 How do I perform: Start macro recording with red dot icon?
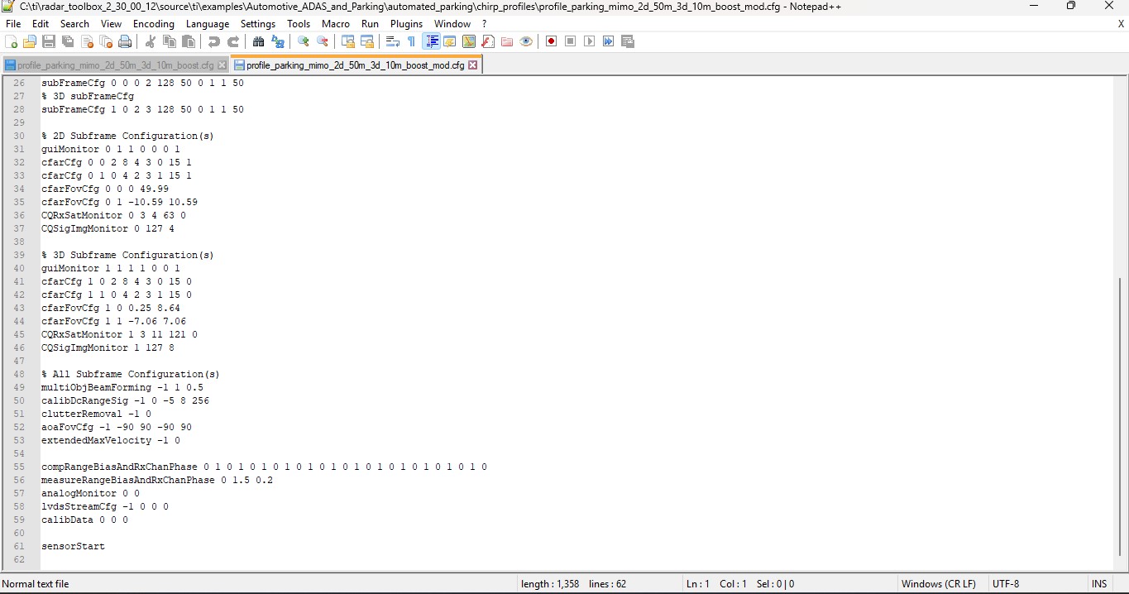552,41
